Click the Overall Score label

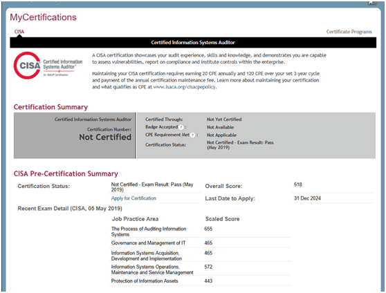point(223,186)
